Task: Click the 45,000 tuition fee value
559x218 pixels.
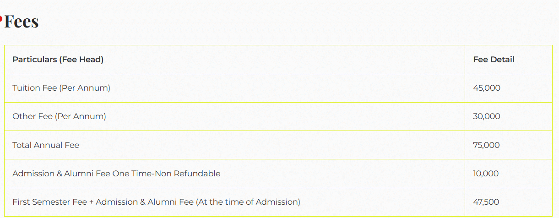Action: 487,88
